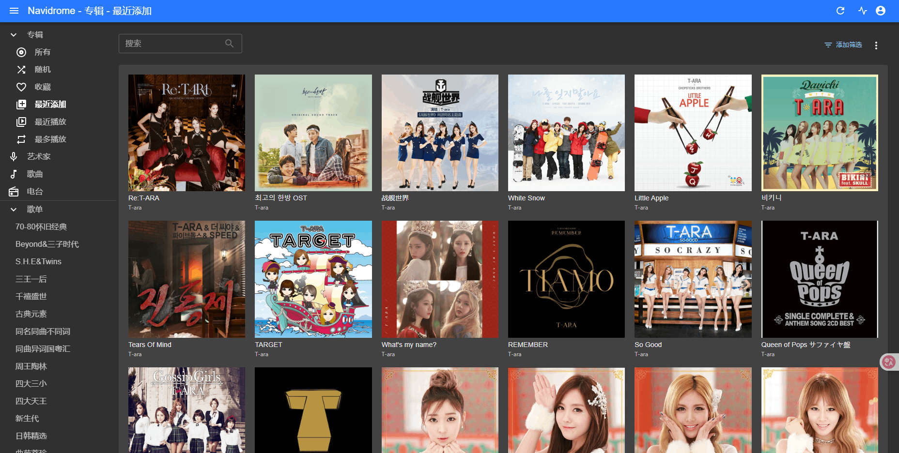Collapse the 歌单 playlist section chevron
Viewport: 899px width, 453px height.
[14, 210]
